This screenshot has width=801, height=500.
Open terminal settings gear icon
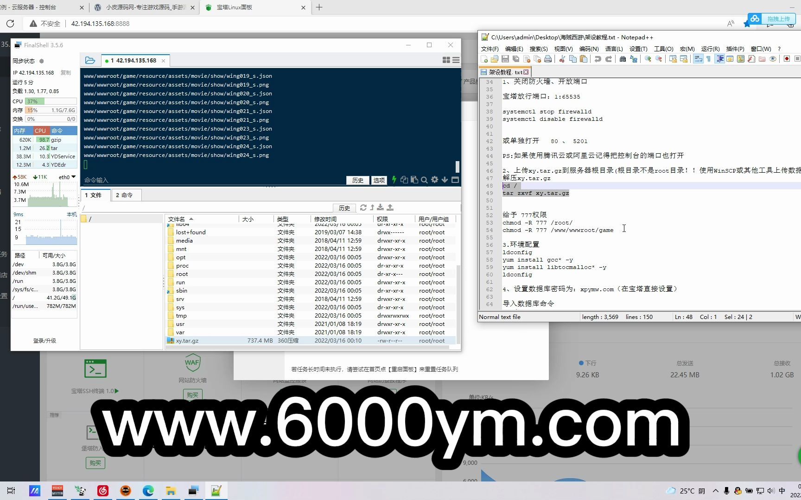pyautogui.click(x=434, y=180)
